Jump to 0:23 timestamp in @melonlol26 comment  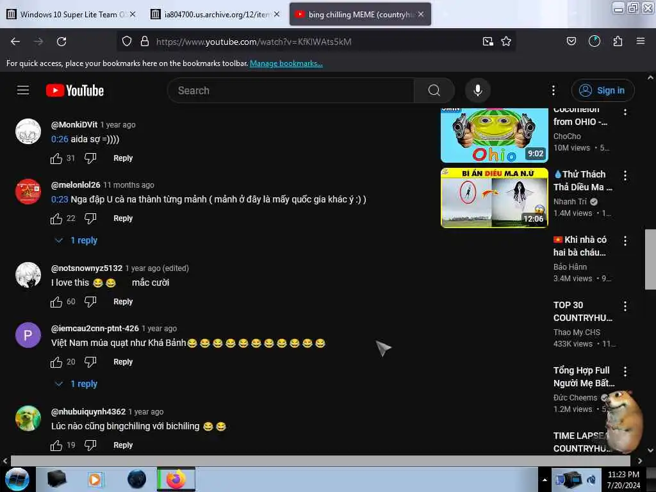[x=60, y=200]
